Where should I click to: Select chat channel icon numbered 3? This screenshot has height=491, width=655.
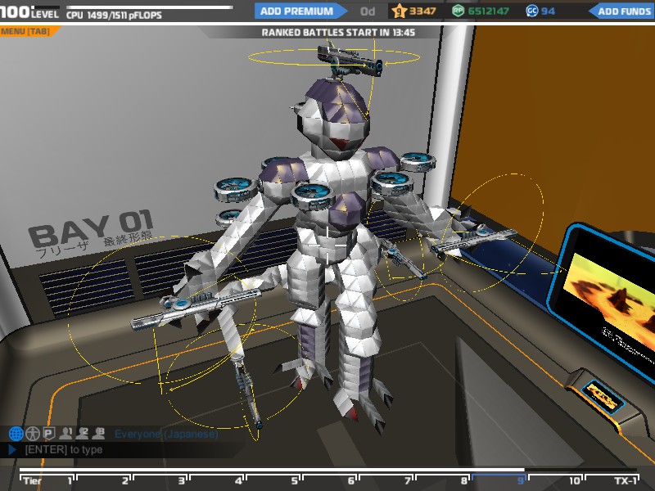point(98,434)
